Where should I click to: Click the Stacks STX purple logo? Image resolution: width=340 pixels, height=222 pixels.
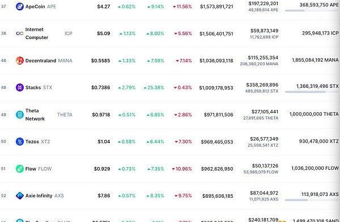tap(20, 88)
